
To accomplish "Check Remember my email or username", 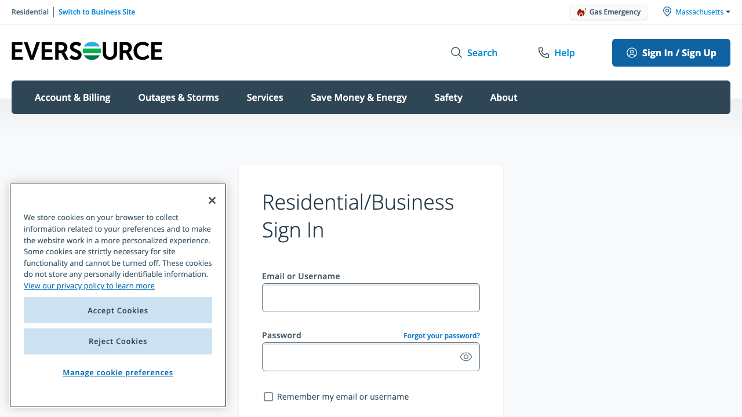I will [x=268, y=397].
